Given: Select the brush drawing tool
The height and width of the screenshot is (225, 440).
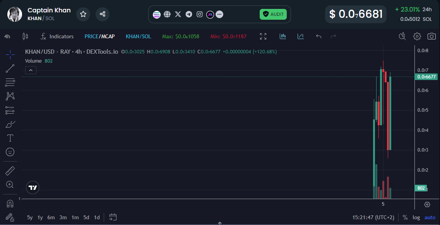Looking at the screenshot, I should (x=10, y=124).
